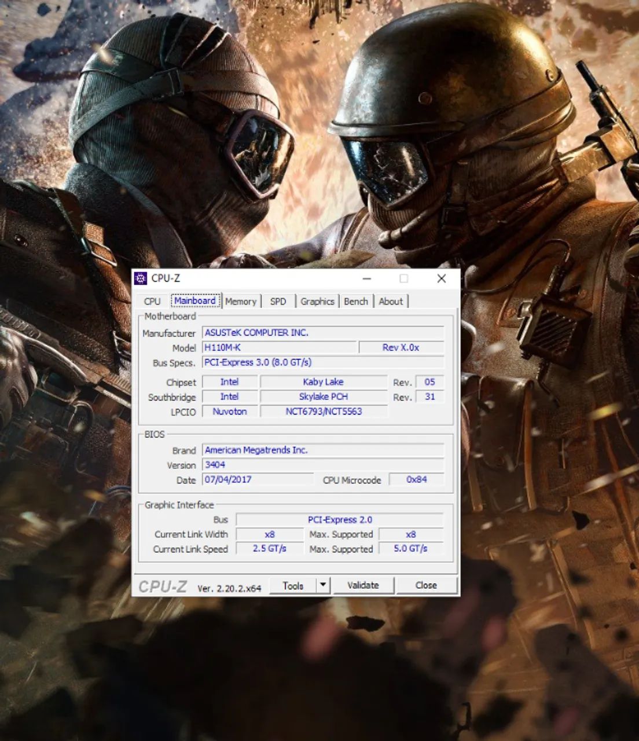
Task: Click the CPU-Z title bar text
Action: pyautogui.click(x=166, y=278)
